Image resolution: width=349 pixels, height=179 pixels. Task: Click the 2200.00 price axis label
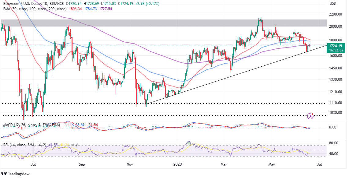(335, 14)
